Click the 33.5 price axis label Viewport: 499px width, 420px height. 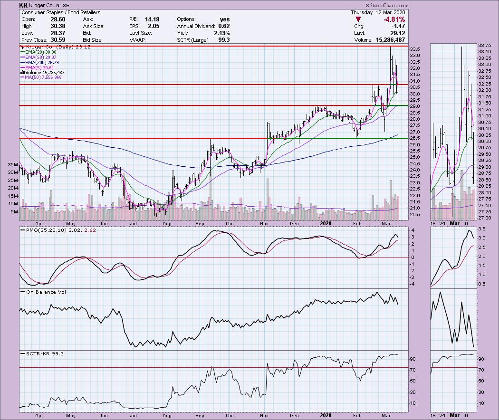coord(415,49)
